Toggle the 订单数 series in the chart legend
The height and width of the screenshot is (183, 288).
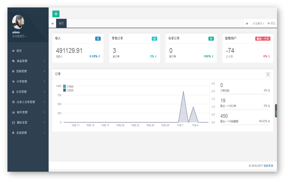(68, 87)
